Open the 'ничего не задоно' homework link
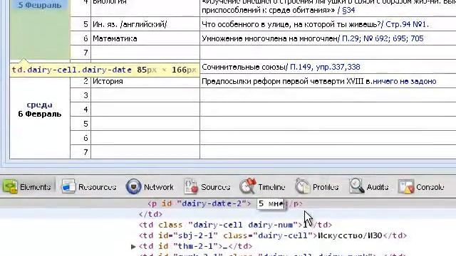 pyautogui.click(x=405, y=81)
